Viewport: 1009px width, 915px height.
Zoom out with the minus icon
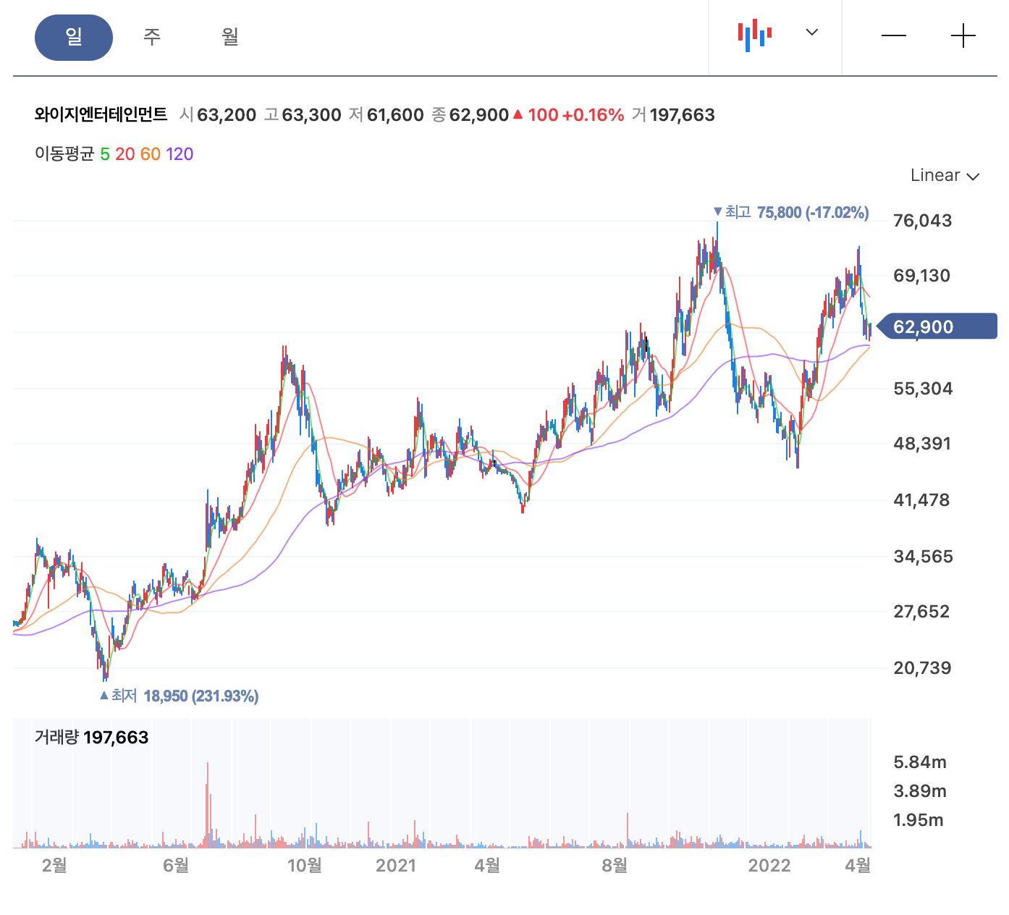(894, 35)
